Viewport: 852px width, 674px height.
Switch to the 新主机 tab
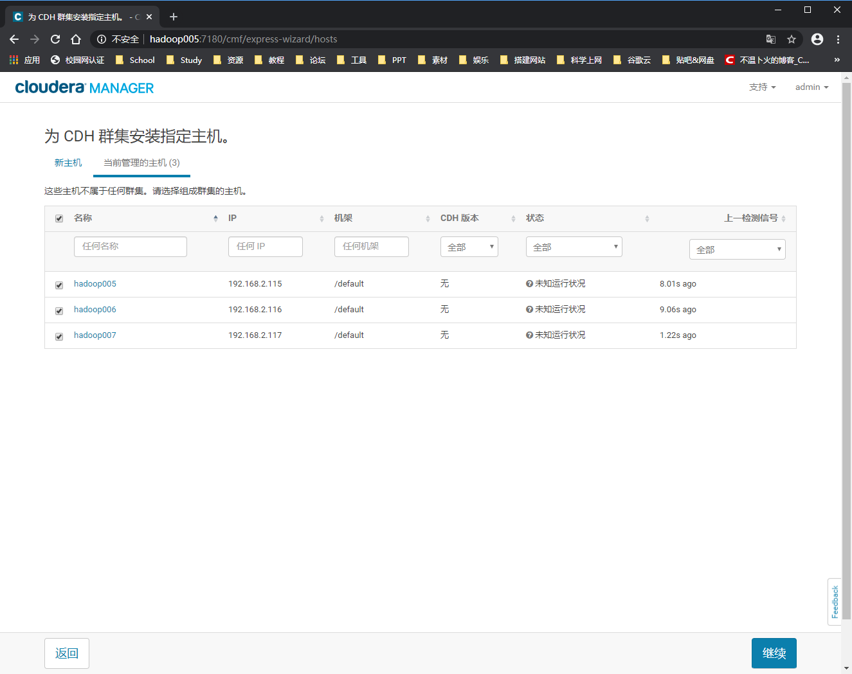68,163
